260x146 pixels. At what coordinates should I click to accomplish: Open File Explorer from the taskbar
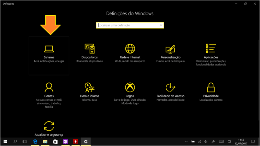click(x=45, y=141)
